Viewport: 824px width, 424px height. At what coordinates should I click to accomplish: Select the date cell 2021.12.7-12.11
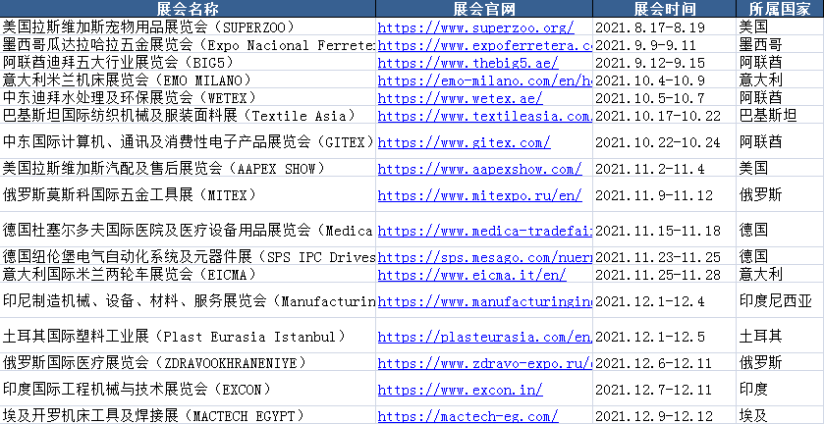pyautogui.click(x=665, y=389)
